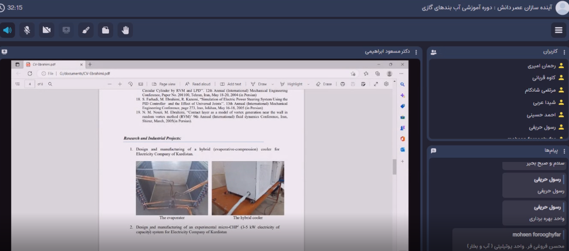Open the shared files folder icon
Viewport: 569px width, 251px height.
point(106,30)
